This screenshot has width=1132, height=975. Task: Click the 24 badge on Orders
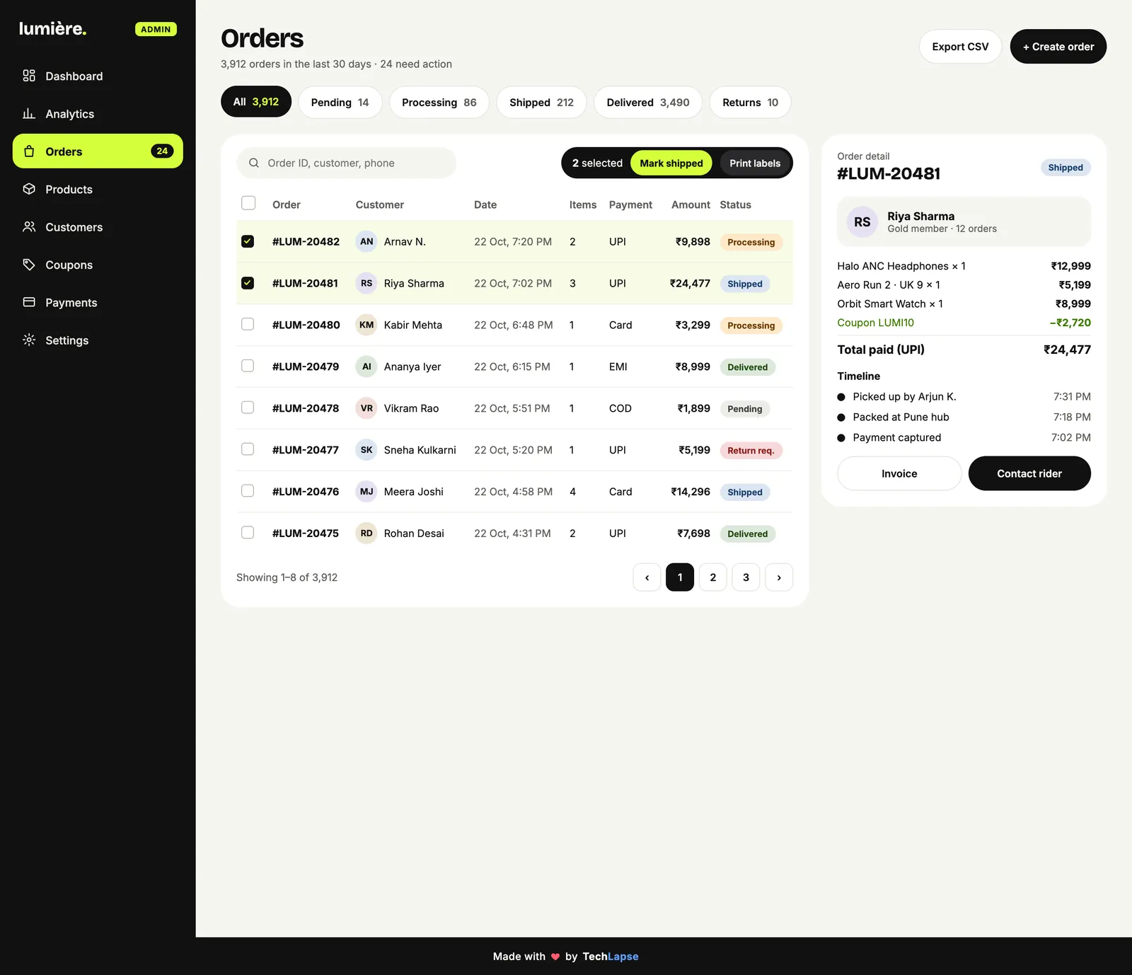162,151
